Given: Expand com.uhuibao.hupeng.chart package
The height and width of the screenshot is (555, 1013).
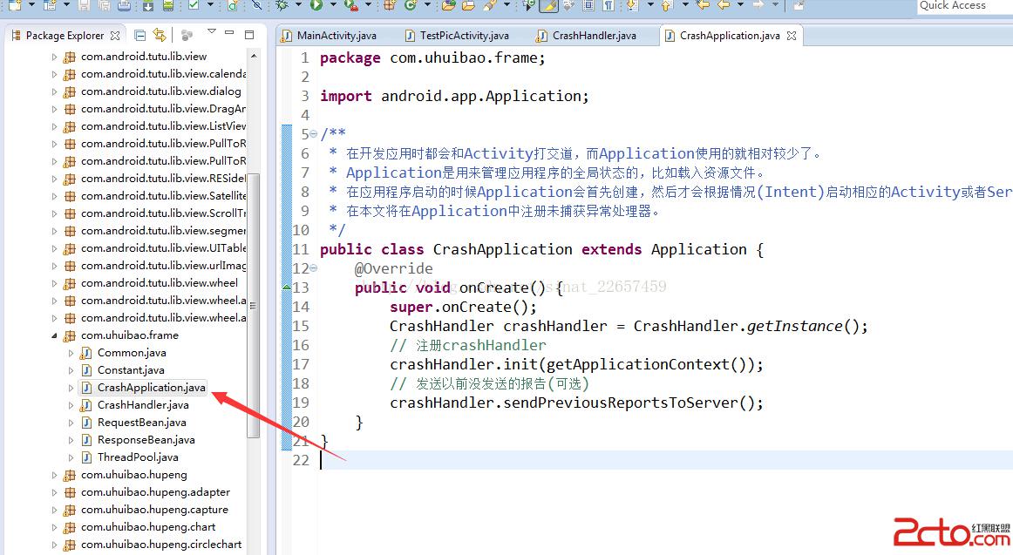Looking at the screenshot, I should pyautogui.click(x=54, y=527).
